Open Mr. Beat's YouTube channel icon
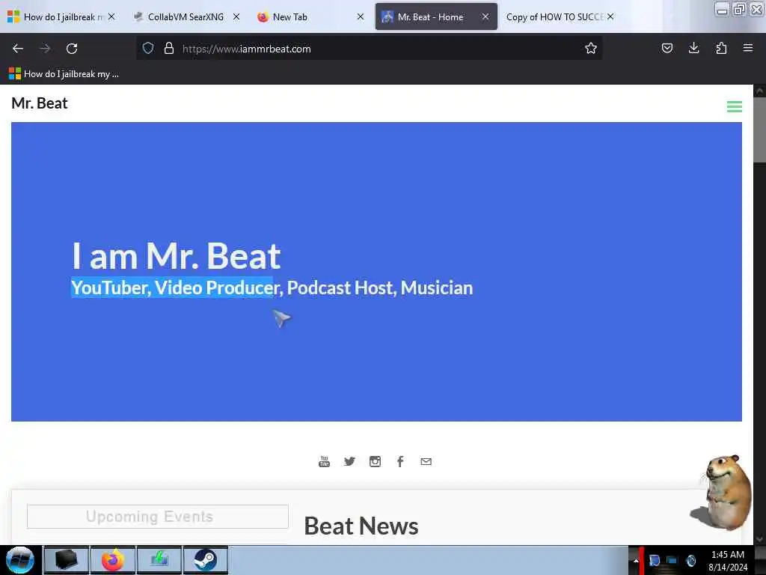The width and height of the screenshot is (766, 575). coord(324,461)
